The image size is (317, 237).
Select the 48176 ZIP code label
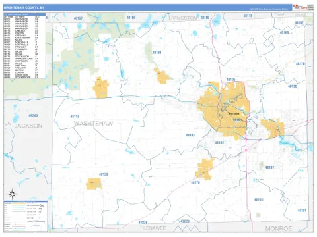195,182
